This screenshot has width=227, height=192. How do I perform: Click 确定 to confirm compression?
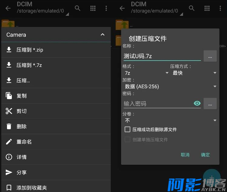pyautogui.click(x=205, y=155)
